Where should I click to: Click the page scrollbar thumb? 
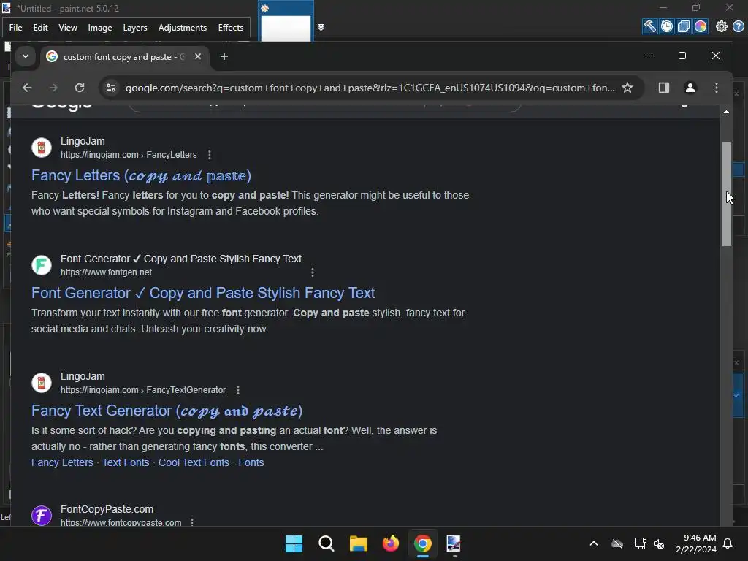pos(726,194)
